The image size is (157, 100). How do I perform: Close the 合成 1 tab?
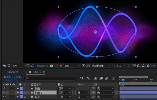[x=26, y=72]
